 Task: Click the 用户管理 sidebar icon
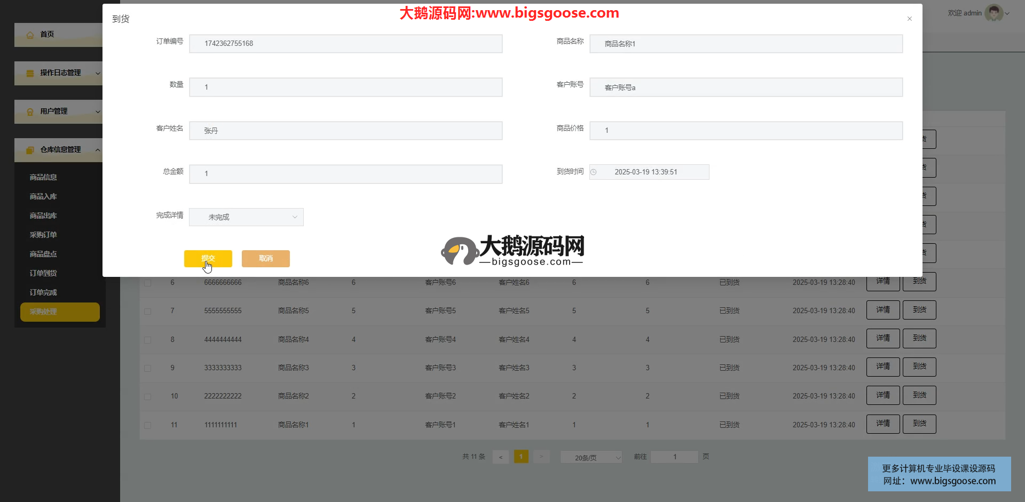[x=30, y=111]
